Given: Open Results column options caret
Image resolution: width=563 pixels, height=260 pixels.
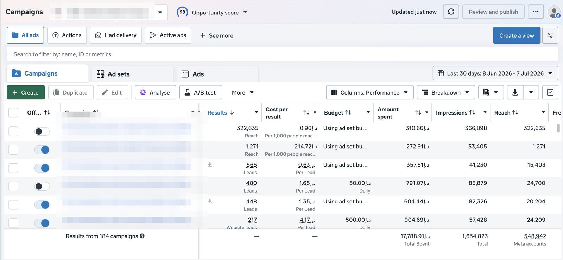Looking at the screenshot, I should (x=257, y=112).
